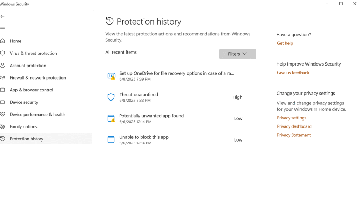Click the All recent items label

[121, 52]
